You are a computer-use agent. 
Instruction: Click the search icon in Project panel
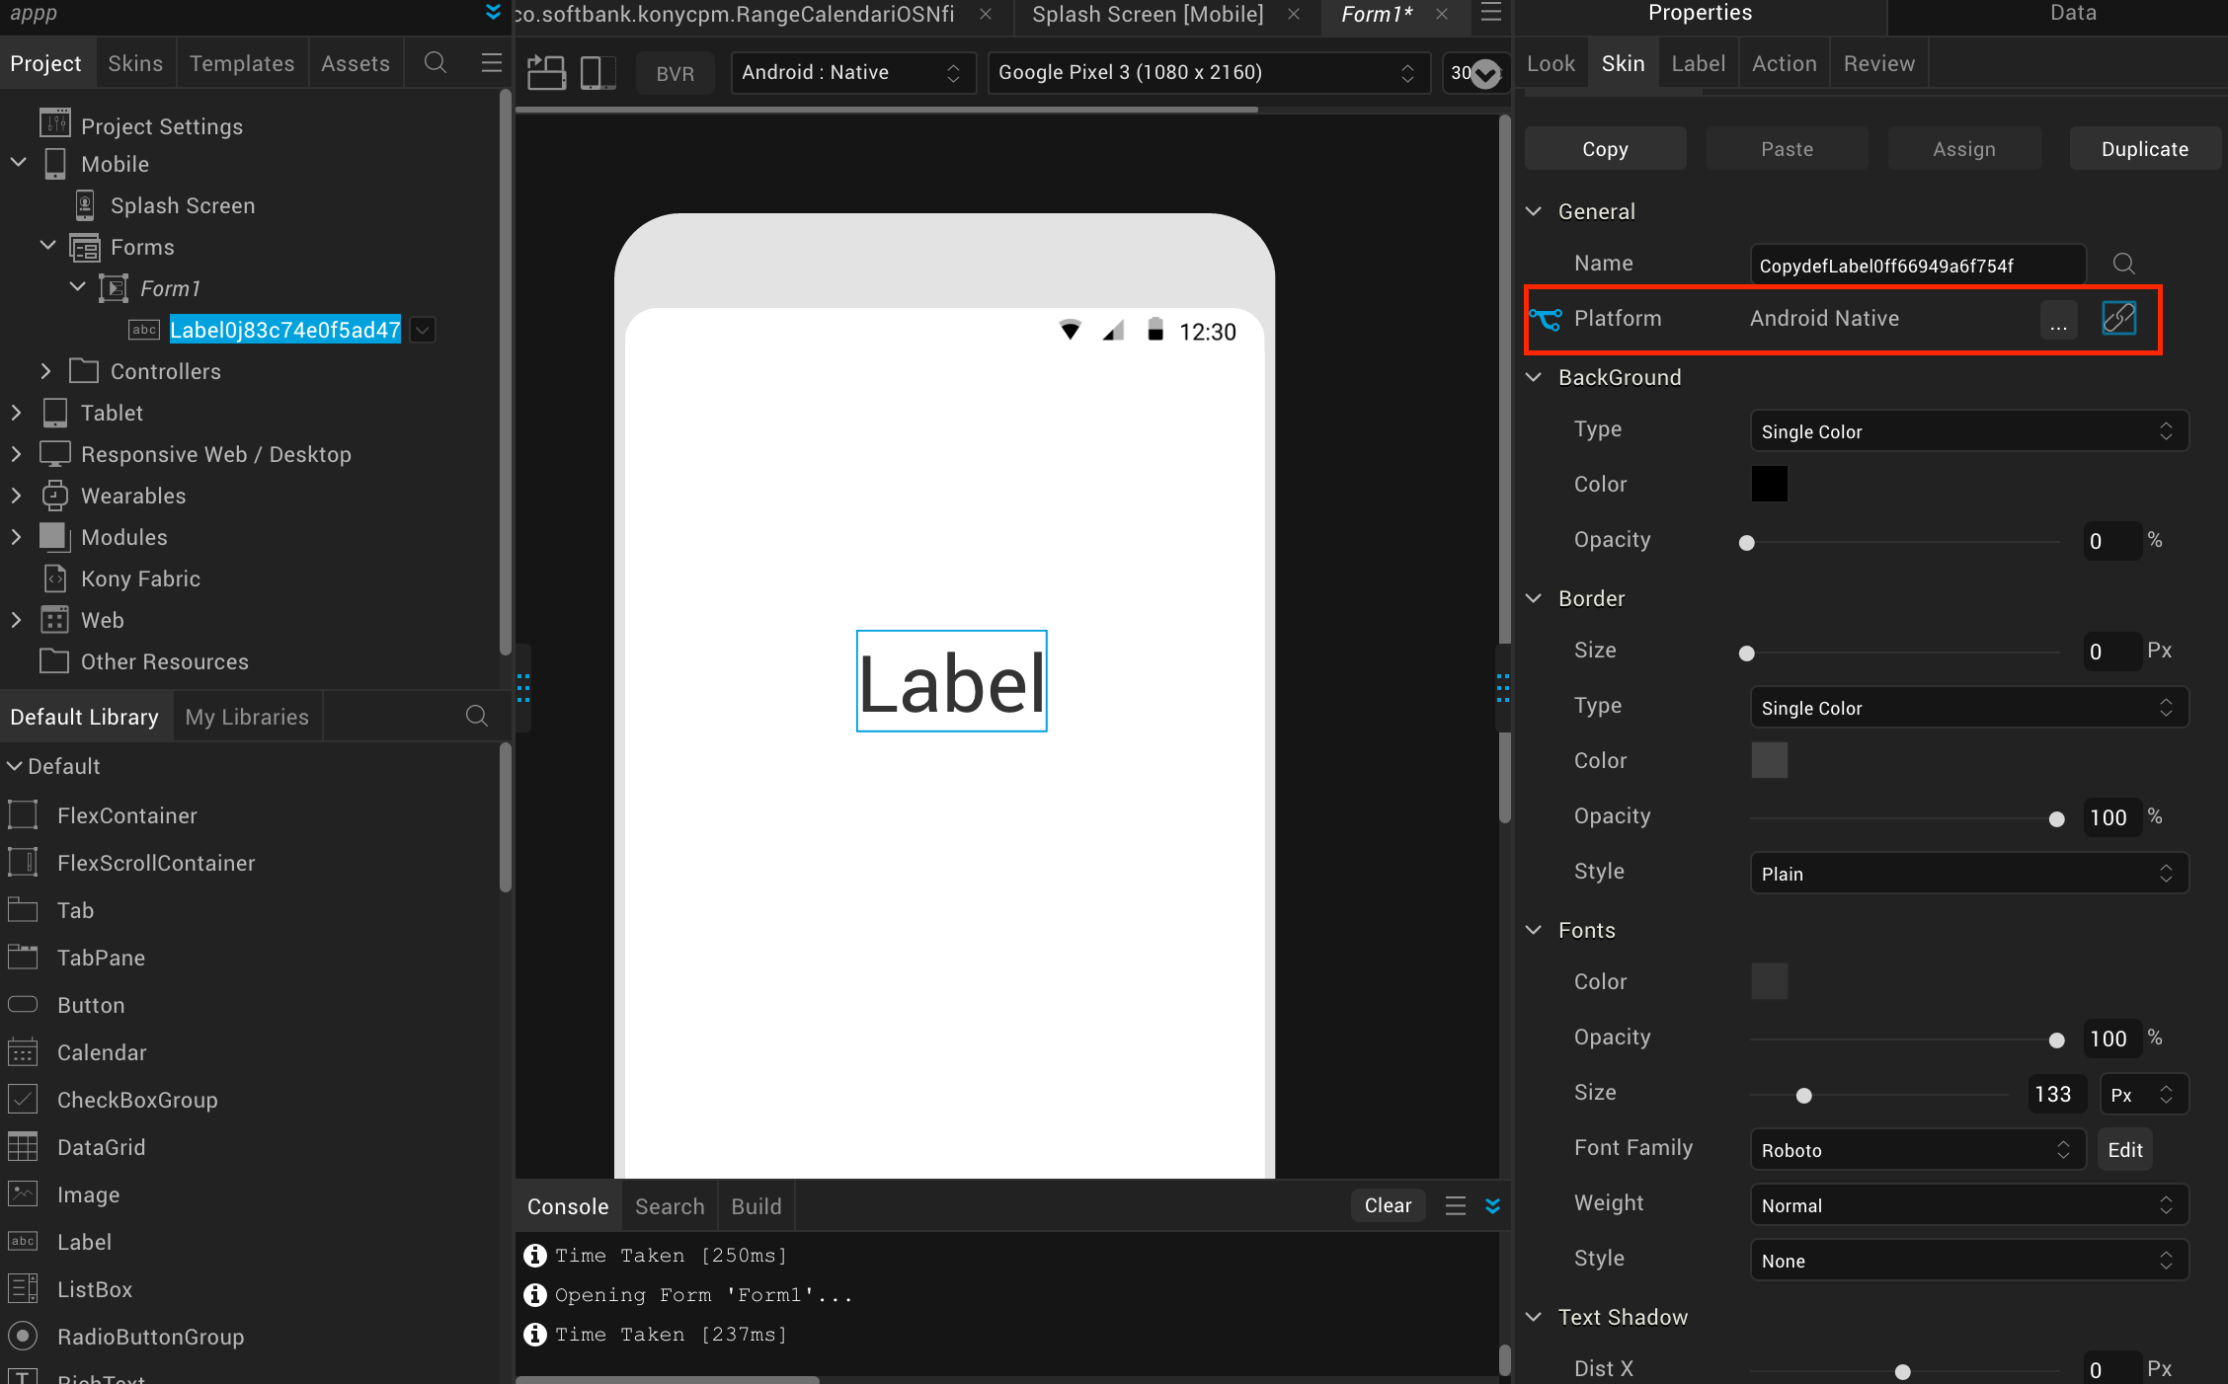point(435,63)
